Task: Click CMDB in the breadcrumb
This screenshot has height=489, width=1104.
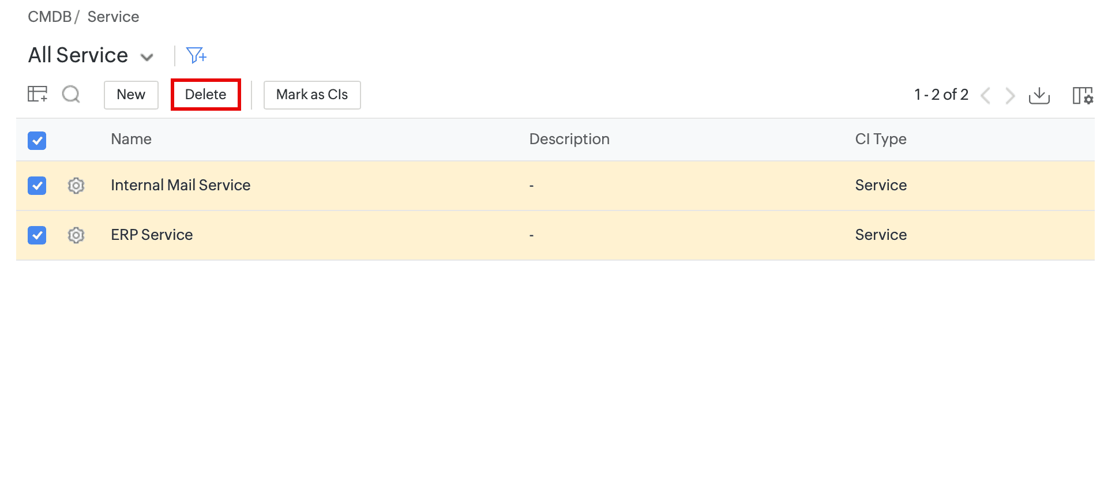Action: tap(50, 17)
